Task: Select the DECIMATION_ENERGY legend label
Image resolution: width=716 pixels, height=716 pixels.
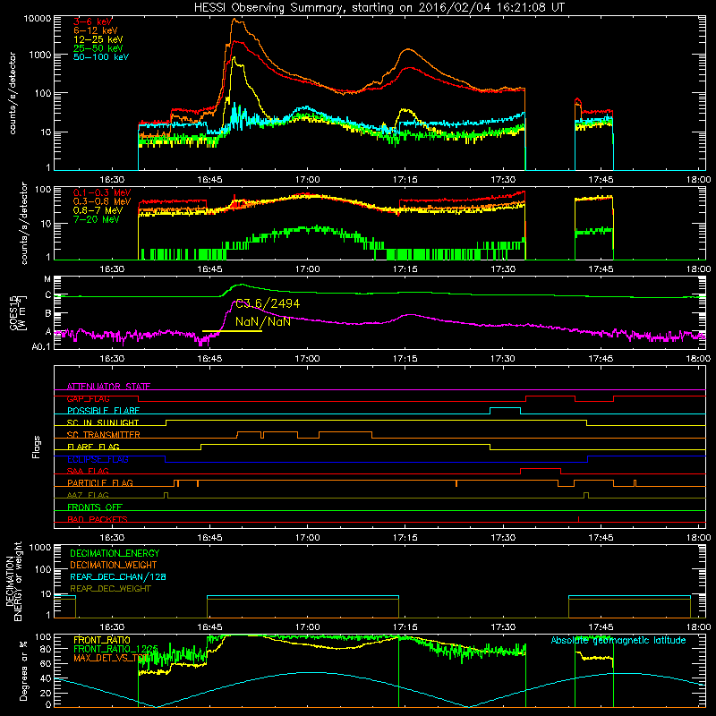Action: tap(115, 553)
